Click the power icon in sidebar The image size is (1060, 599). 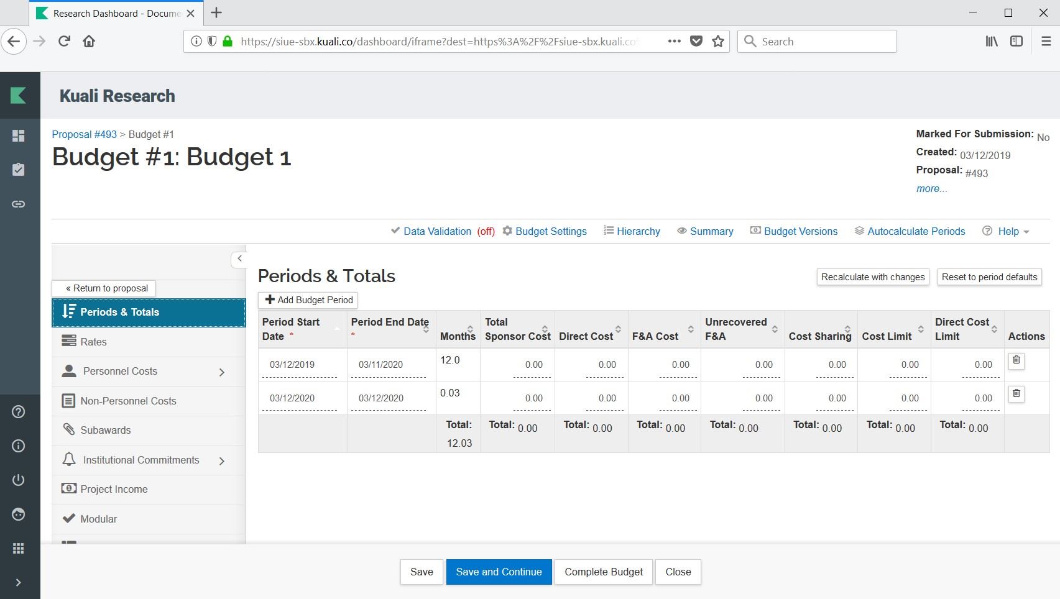19,480
